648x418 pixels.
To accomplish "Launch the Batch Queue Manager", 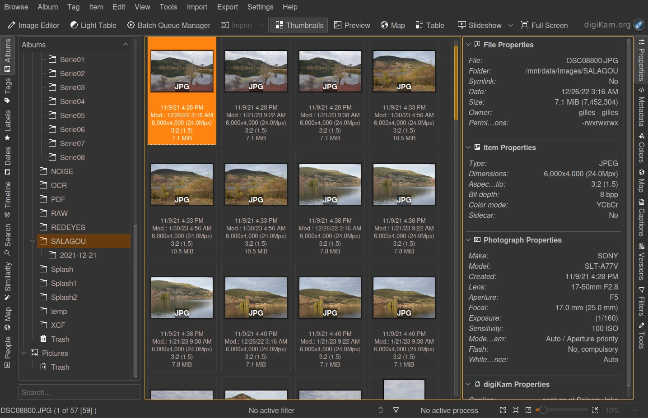I will pyautogui.click(x=168, y=25).
